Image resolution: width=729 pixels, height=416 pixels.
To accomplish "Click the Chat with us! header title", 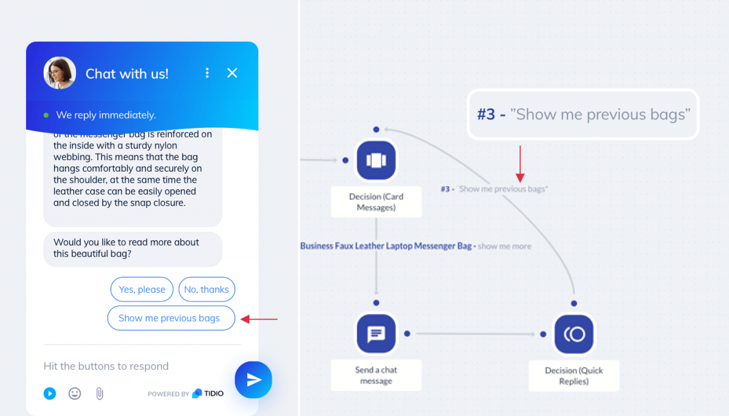I will click(127, 74).
